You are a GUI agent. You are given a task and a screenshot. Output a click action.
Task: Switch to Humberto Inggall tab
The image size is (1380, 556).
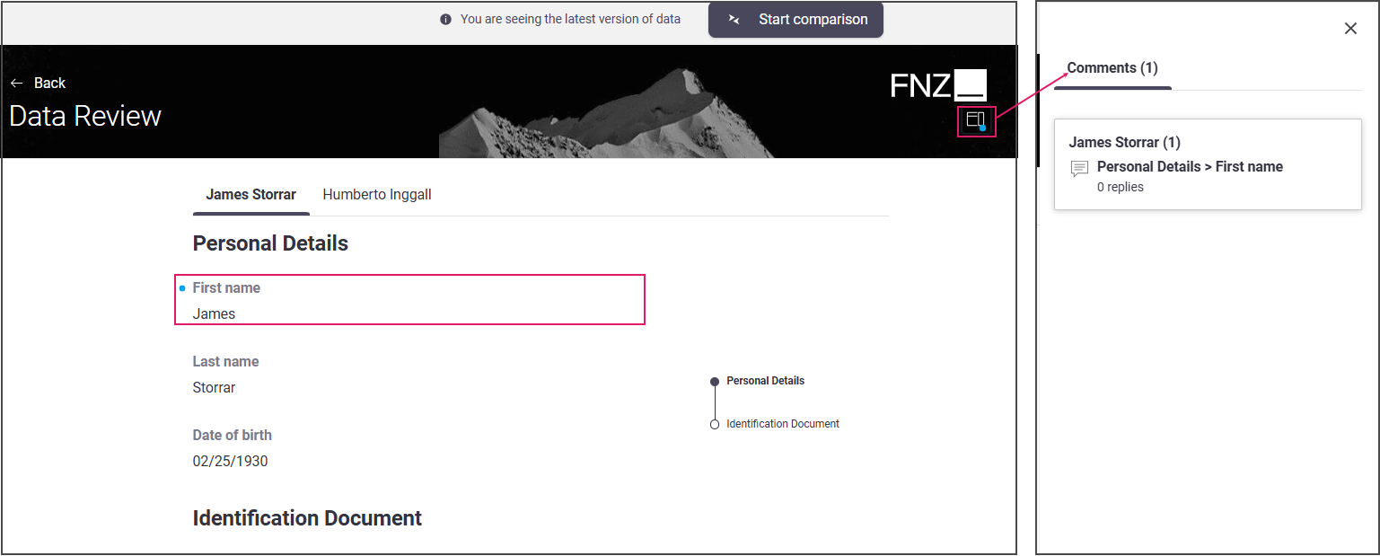point(377,194)
